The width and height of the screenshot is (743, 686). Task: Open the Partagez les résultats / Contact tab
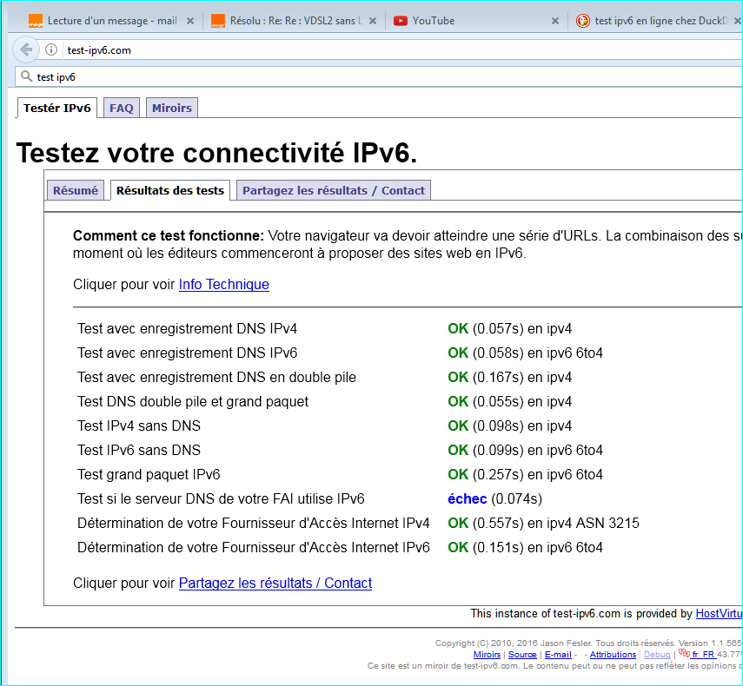(x=333, y=190)
